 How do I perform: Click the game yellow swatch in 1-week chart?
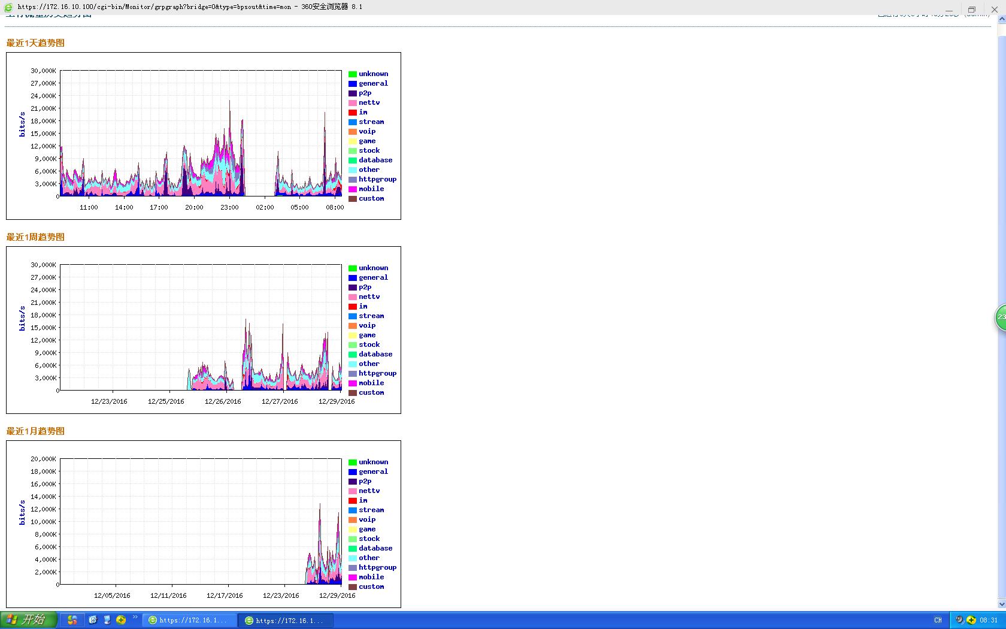click(x=353, y=335)
